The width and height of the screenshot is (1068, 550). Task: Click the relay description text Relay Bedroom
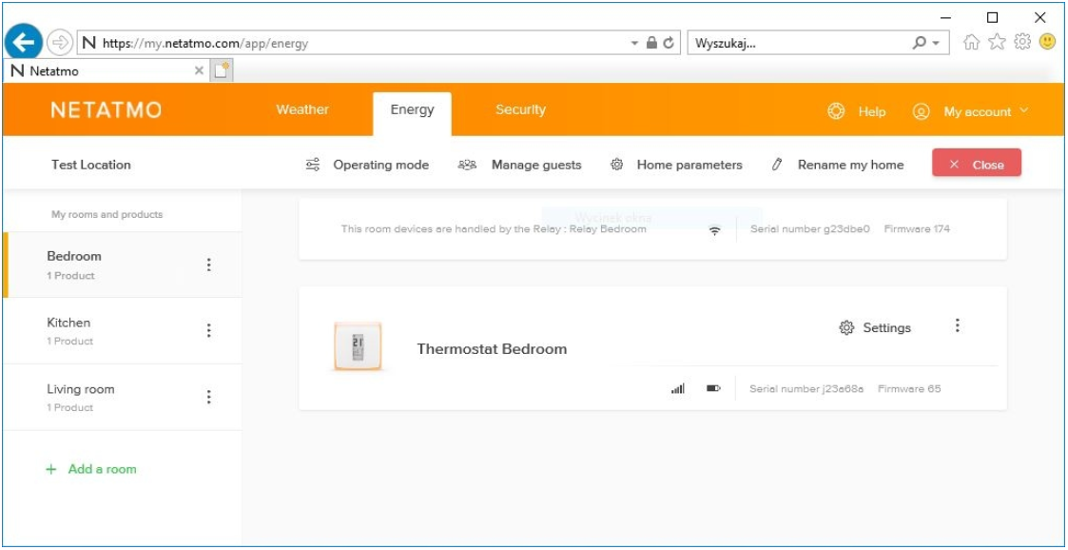click(x=494, y=229)
